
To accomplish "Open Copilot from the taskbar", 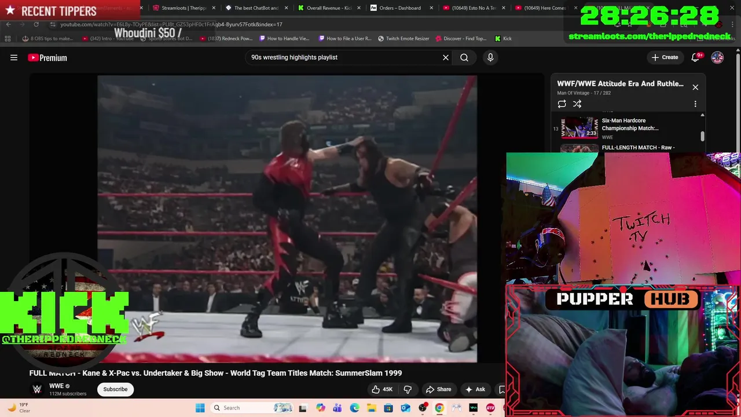I will [x=320, y=408].
